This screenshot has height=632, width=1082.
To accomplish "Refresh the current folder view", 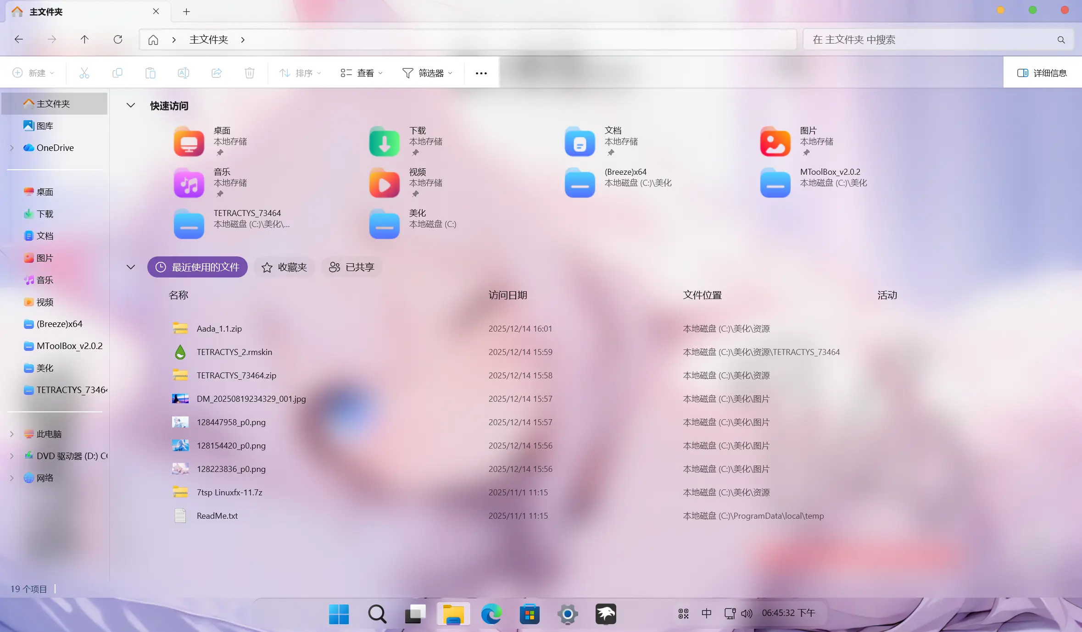I will pos(118,39).
